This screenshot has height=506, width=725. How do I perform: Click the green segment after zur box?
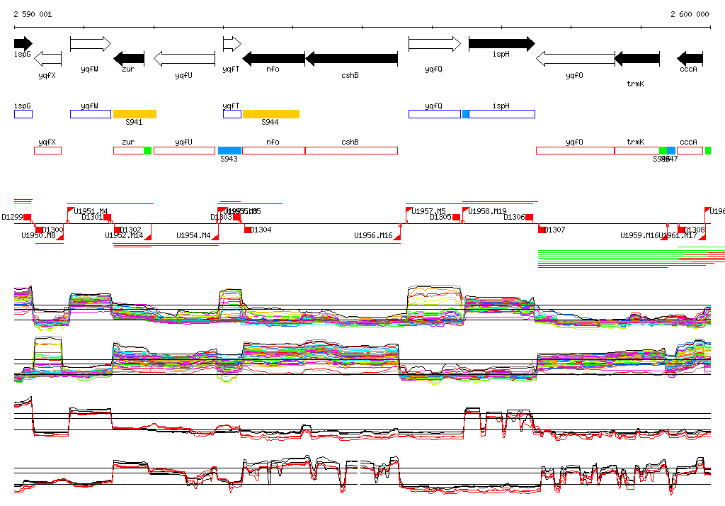click(x=147, y=150)
